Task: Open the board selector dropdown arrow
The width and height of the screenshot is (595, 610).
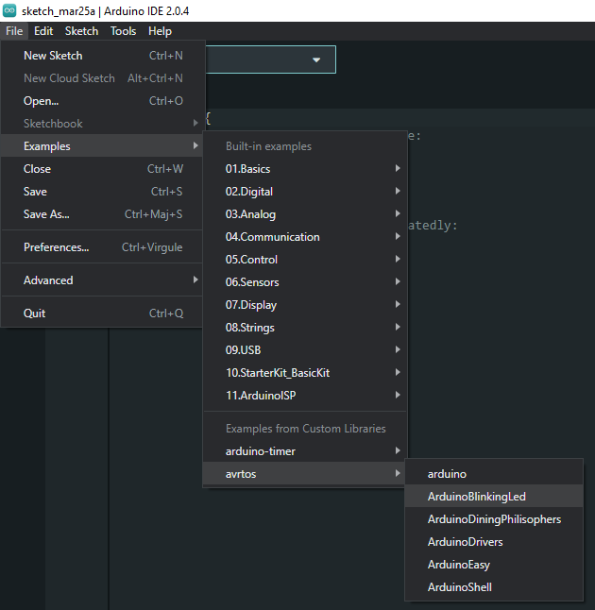Action: (x=316, y=59)
